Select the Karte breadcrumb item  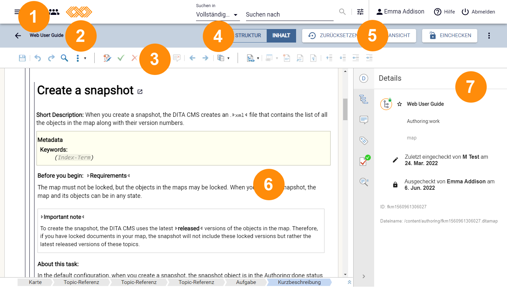pos(35,282)
